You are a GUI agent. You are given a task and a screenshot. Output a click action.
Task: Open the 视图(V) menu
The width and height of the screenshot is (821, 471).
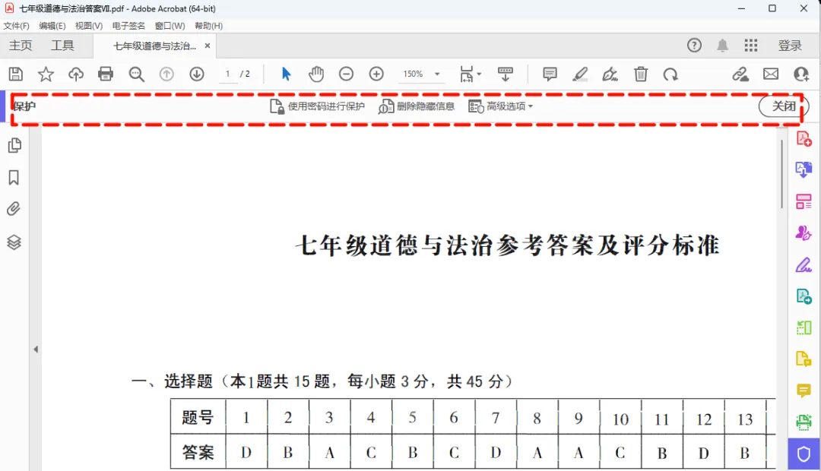click(x=88, y=26)
